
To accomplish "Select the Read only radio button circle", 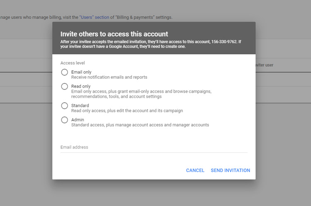I will [x=64, y=86].
